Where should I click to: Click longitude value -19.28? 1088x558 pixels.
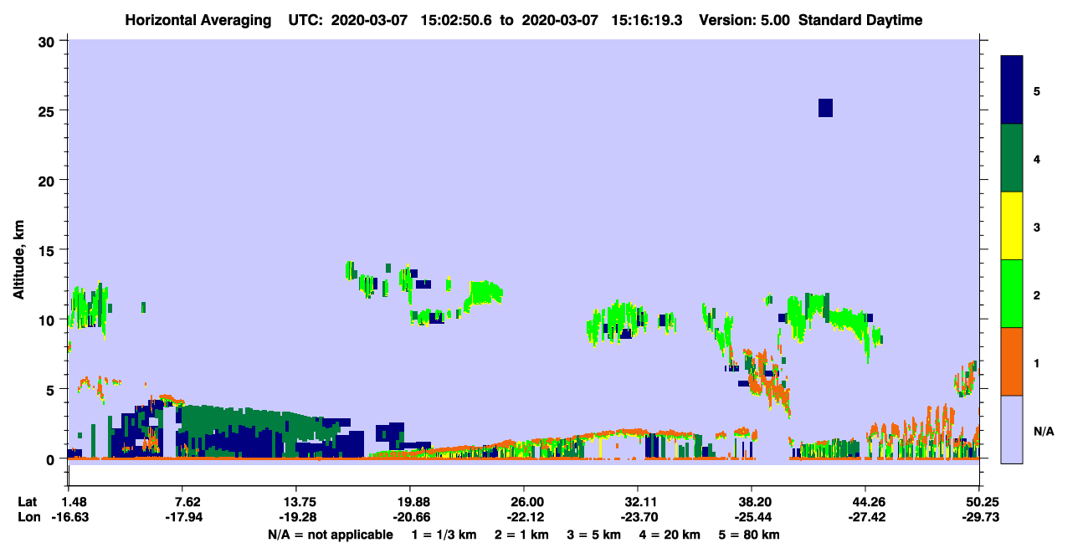tap(296, 517)
